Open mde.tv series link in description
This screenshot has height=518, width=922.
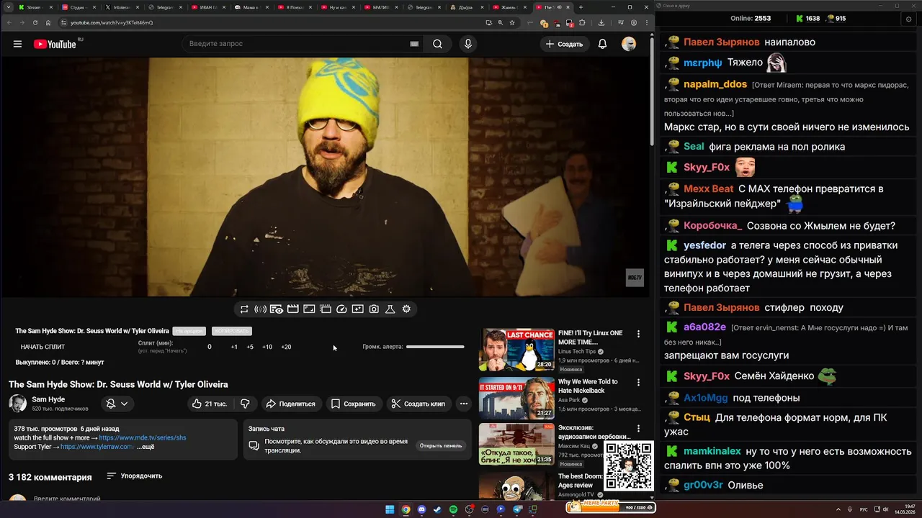pos(143,437)
